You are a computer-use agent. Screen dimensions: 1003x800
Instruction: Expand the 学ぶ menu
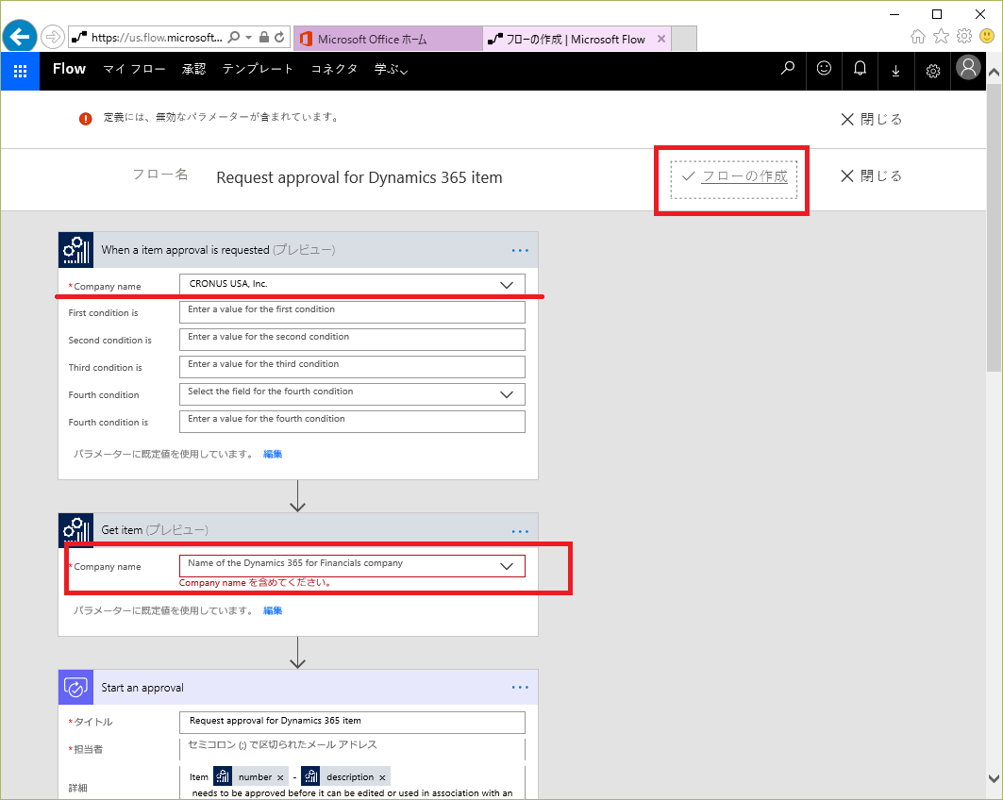tap(391, 69)
